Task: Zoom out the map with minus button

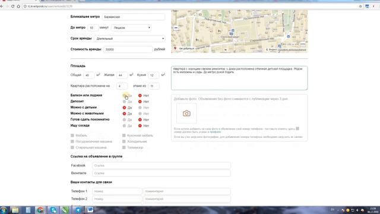Action: tap(176, 28)
